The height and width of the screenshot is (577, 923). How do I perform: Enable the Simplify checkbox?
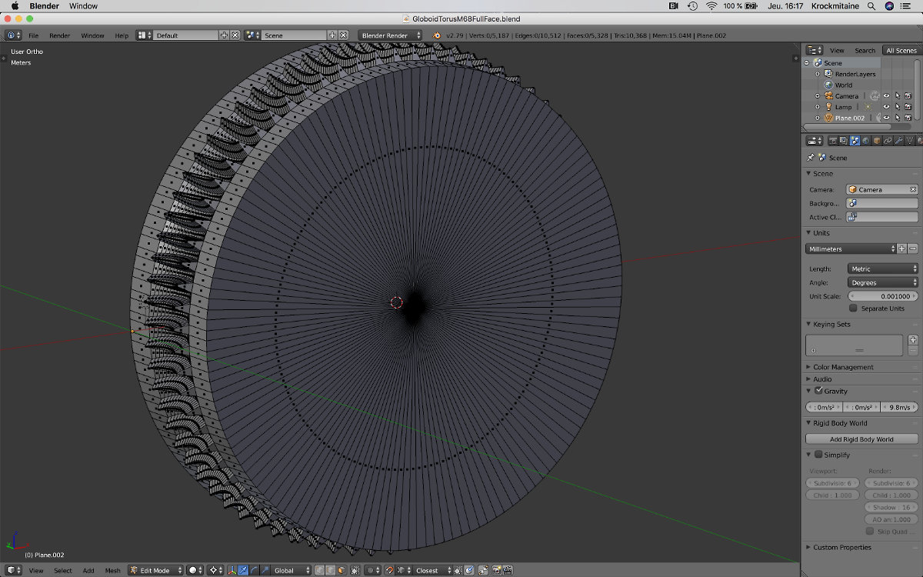coord(818,455)
